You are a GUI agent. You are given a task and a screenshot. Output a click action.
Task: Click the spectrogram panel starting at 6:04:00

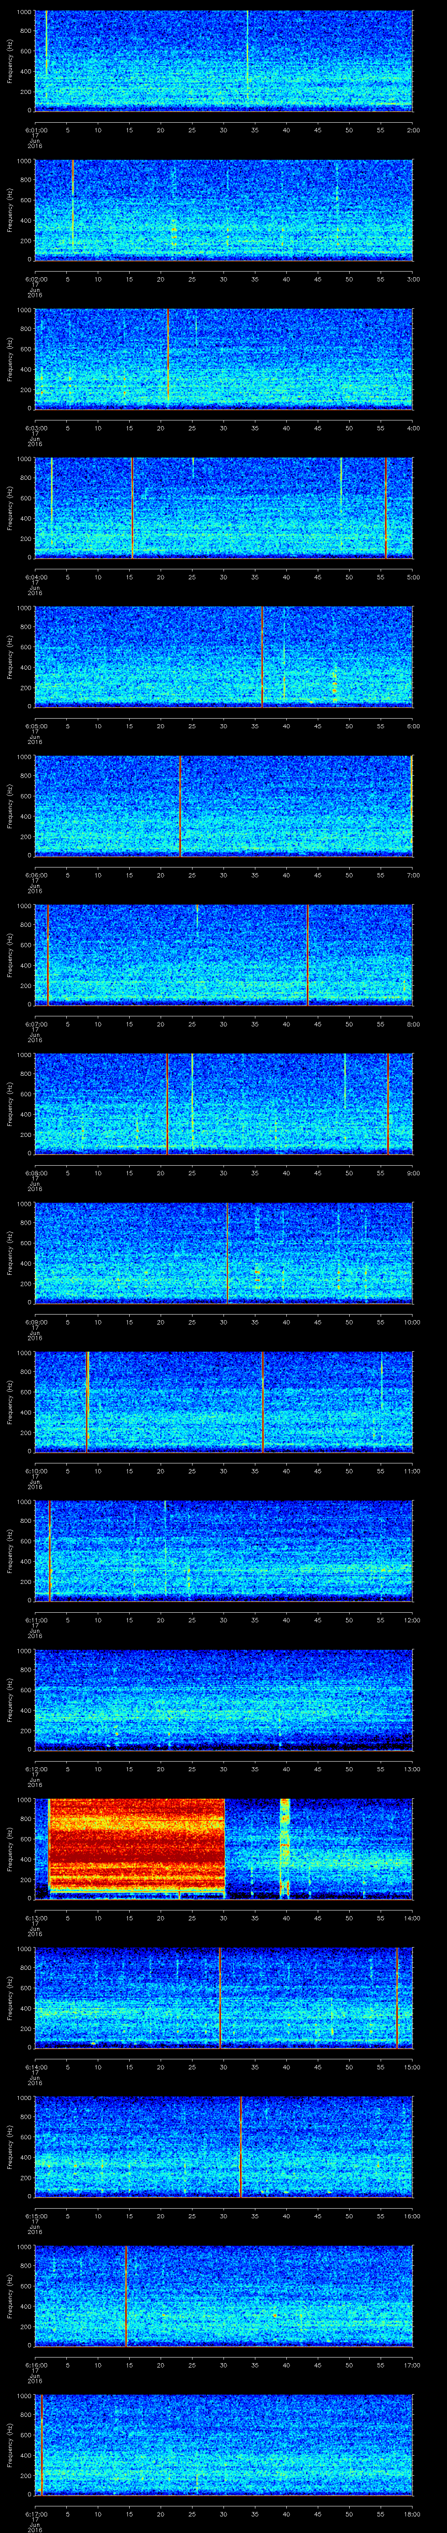[x=224, y=508]
